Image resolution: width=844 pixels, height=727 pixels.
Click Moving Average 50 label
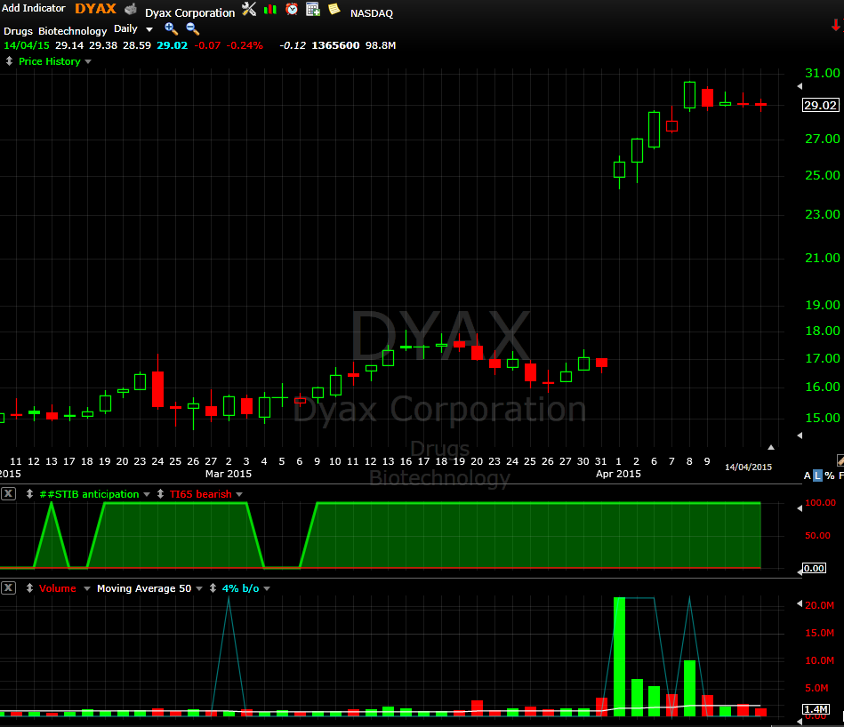[144, 588]
